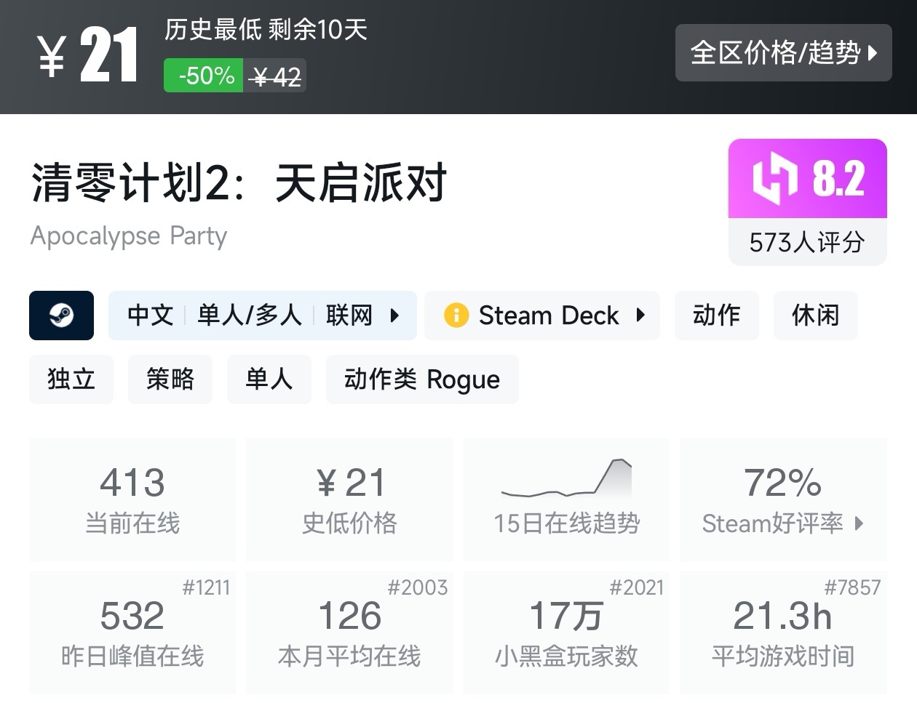This screenshot has width=917, height=703.
Task: Select the 休闲 genre tag
Action: (815, 316)
